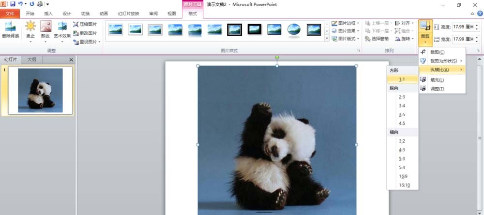Click the Save icon in quick access toolbar
Image resolution: width=484 pixels, height=215 pixels.
pos(13,4)
